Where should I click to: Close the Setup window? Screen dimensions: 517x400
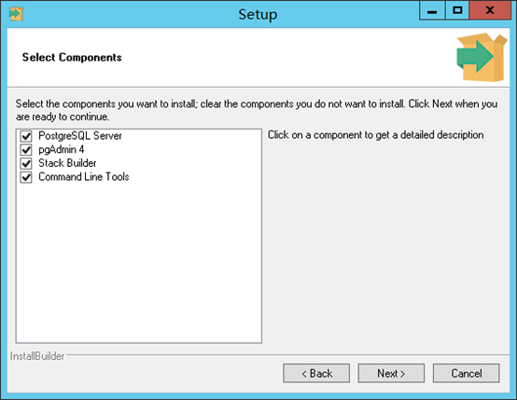point(490,10)
